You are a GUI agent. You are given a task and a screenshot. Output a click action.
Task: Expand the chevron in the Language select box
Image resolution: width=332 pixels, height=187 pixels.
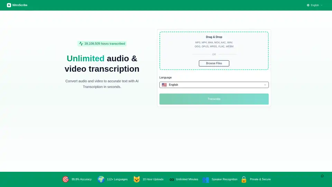pos(265,85)
